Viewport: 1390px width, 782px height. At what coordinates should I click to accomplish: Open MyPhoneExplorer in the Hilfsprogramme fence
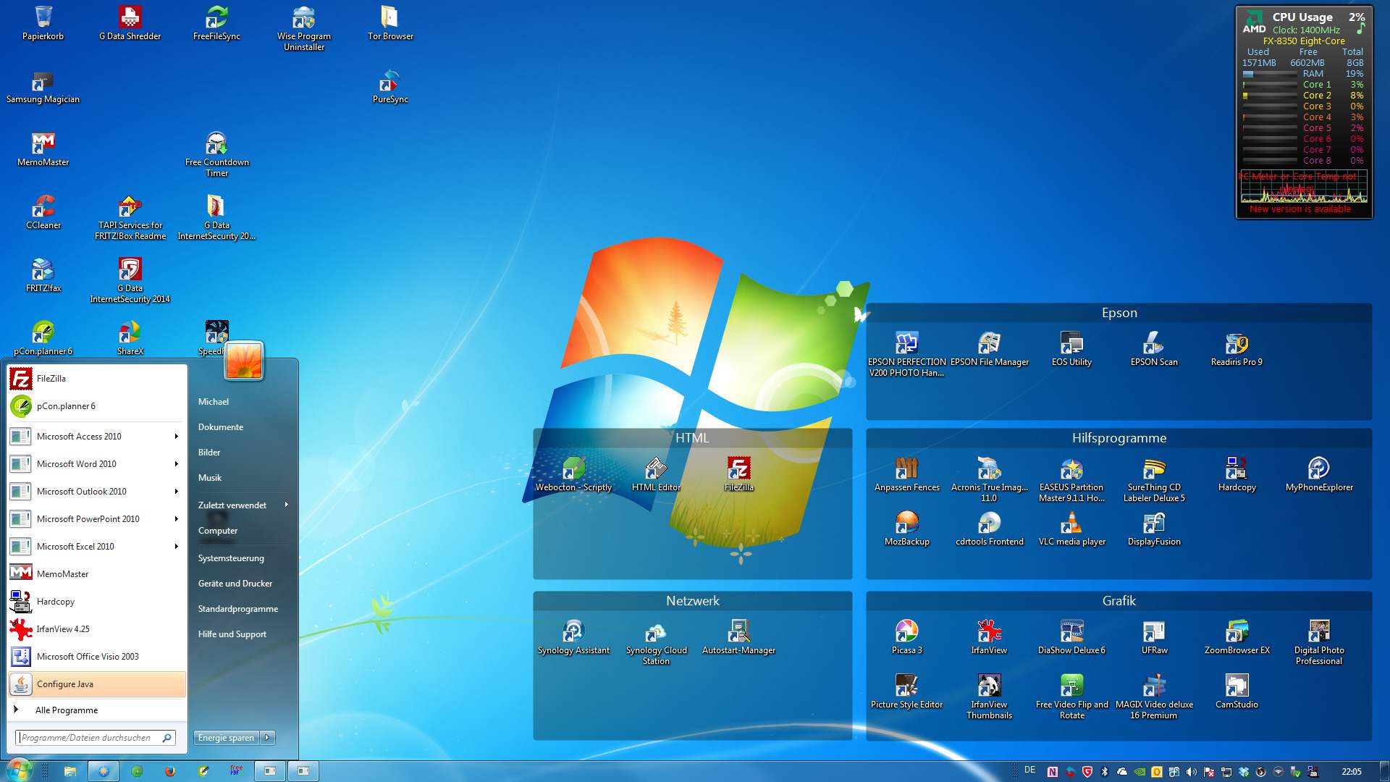(1319, 474)
